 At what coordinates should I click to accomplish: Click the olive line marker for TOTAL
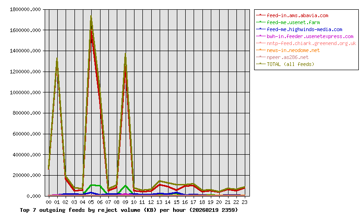[261, 64]
